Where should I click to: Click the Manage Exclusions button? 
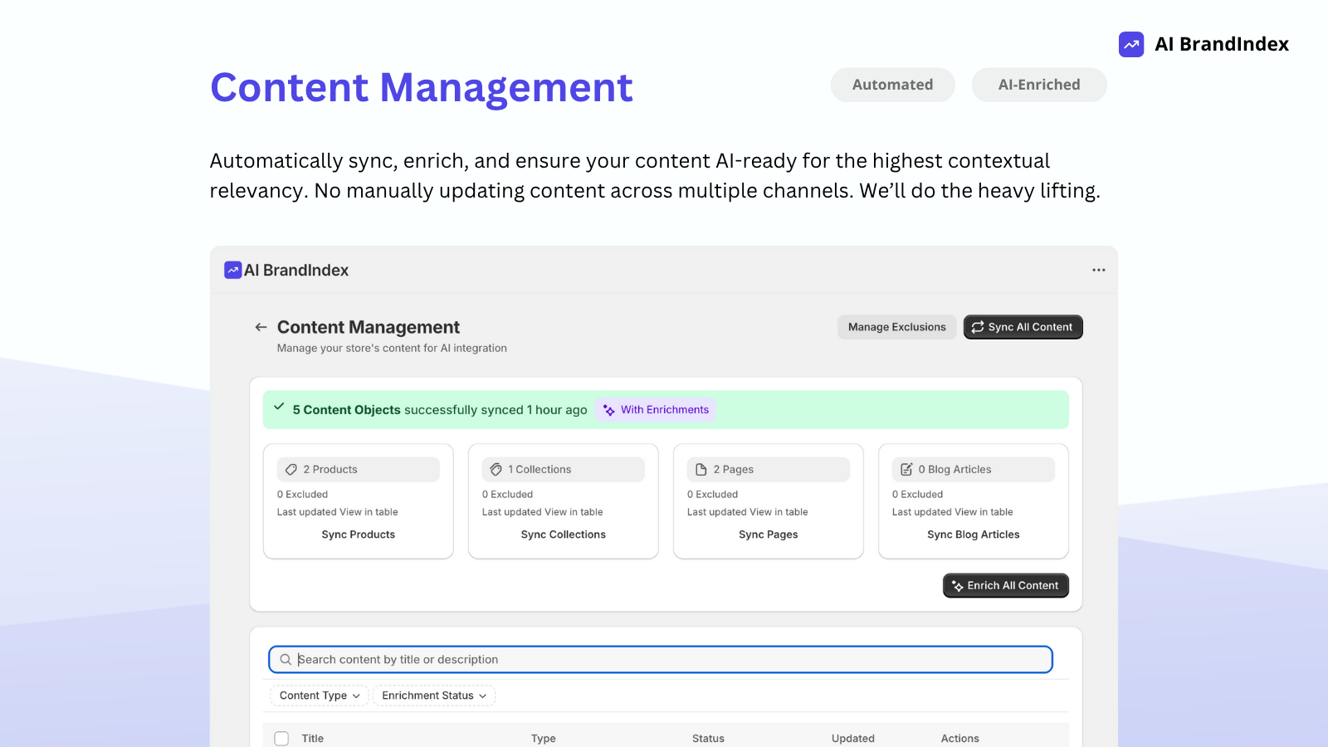click(x=896, y=327)
